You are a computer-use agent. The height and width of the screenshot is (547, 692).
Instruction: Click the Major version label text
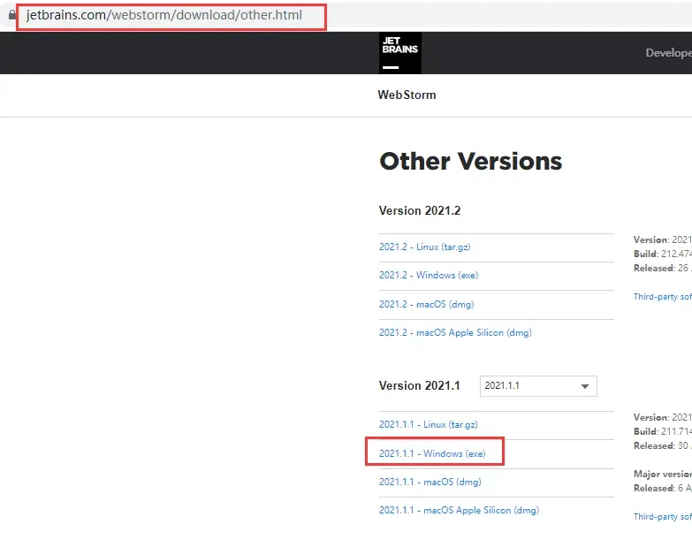[x=663, y=474]
